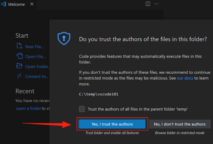Choose the 'Open Folder' text link
The width and height of the screenshot is (213, 144).
(x=37, y=67)
